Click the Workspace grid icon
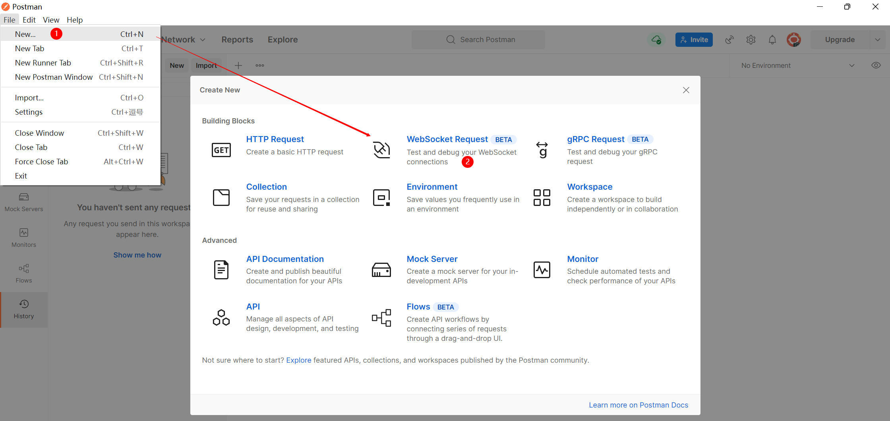The image size is (890, 421). click(x=542, y=198)
